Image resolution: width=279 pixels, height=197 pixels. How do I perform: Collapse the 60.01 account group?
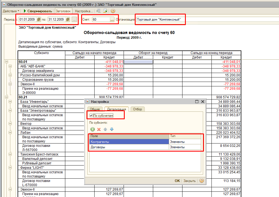tap(6, 62)
